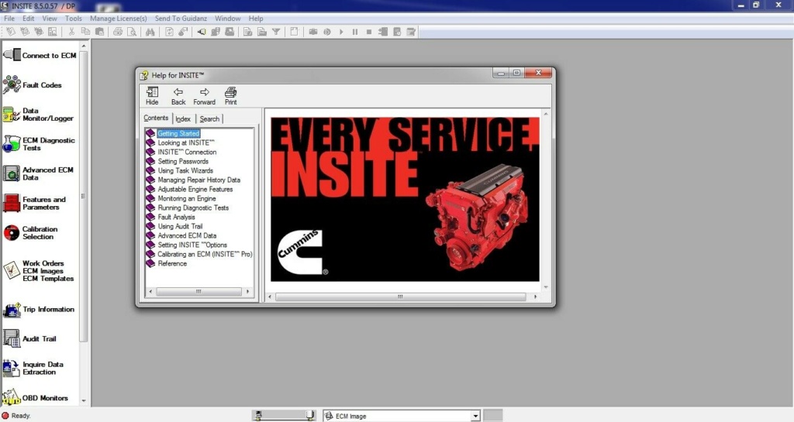This screenshot has width=794, height=422.
Task: Switch to the Search tab
Action: (209, 118)
